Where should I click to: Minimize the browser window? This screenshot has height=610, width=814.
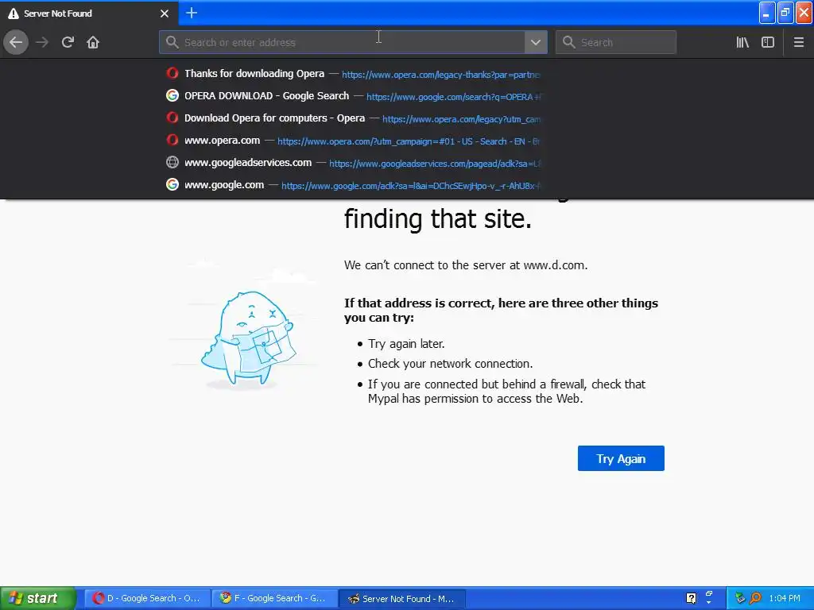coord(767,13)
